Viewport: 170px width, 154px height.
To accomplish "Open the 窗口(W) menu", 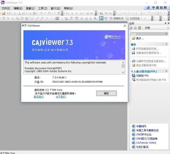I will pyautogui.click(x=55, y=8).
